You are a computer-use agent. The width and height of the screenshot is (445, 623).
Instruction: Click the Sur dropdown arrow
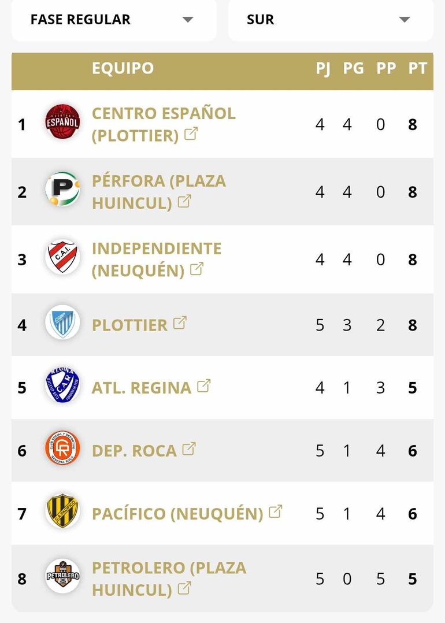[405, 20]
